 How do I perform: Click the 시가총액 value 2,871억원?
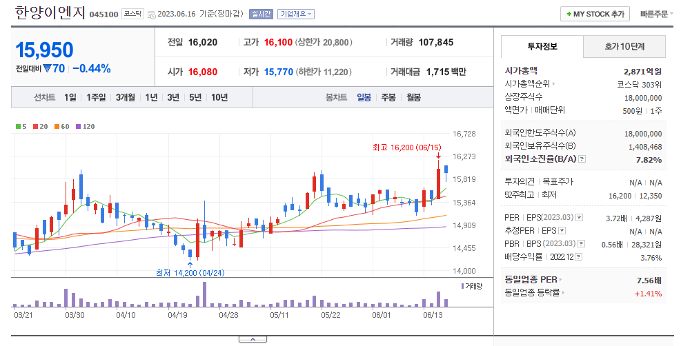(643, 71)
